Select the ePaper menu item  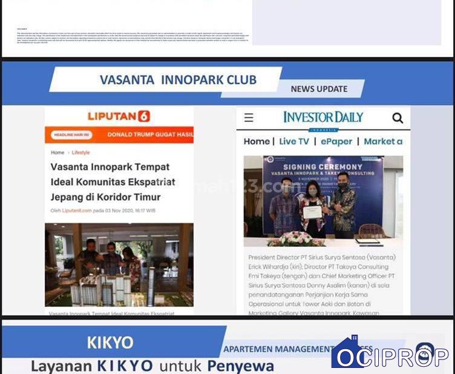tap(336, 141)
